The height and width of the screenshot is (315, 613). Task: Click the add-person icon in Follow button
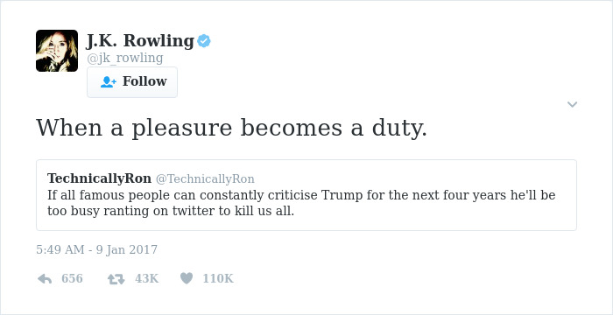click(109, 81)
